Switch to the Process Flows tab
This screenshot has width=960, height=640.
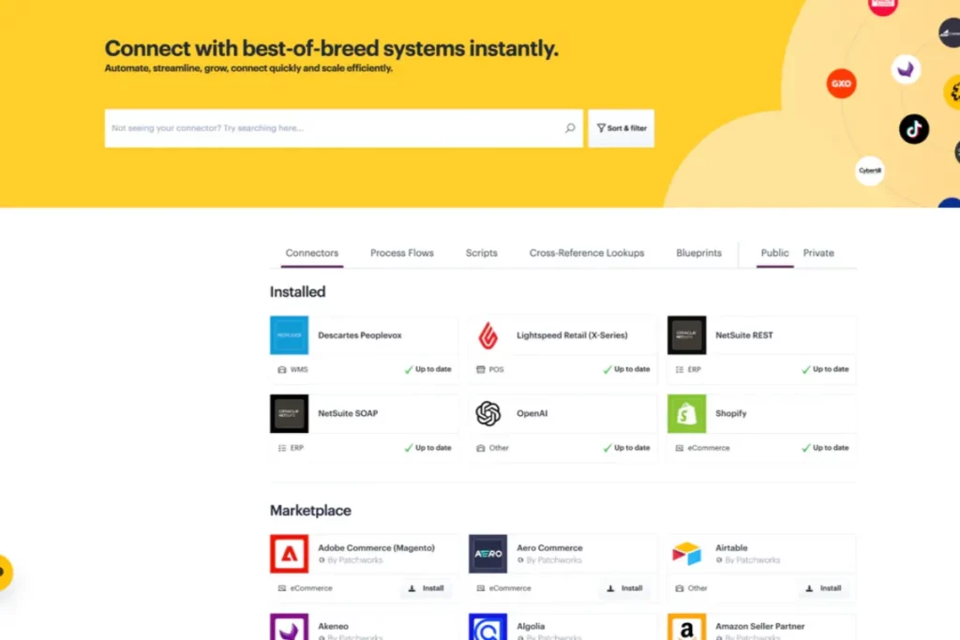click(401, 253)
